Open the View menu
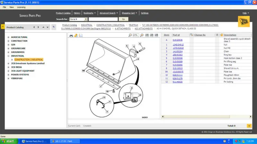This screenshot has height=144, width=257. 12,7
